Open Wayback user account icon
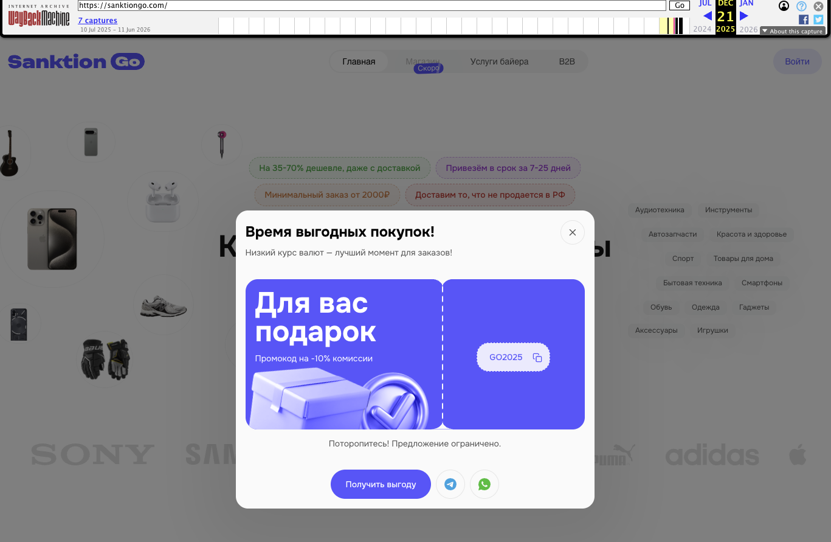 click(784, 6)
